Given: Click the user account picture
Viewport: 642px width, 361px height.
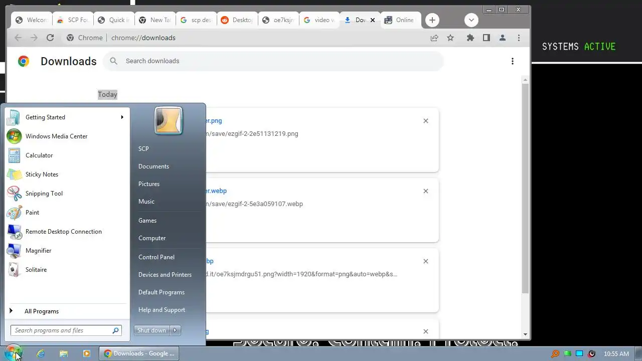Looking at the screenshot, I should (x=168, y=120).
